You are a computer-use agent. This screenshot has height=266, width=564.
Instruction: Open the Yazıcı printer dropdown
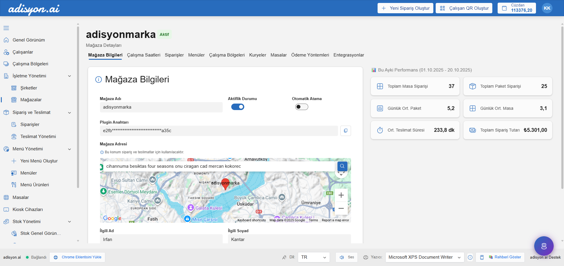[x=424, y=257]
